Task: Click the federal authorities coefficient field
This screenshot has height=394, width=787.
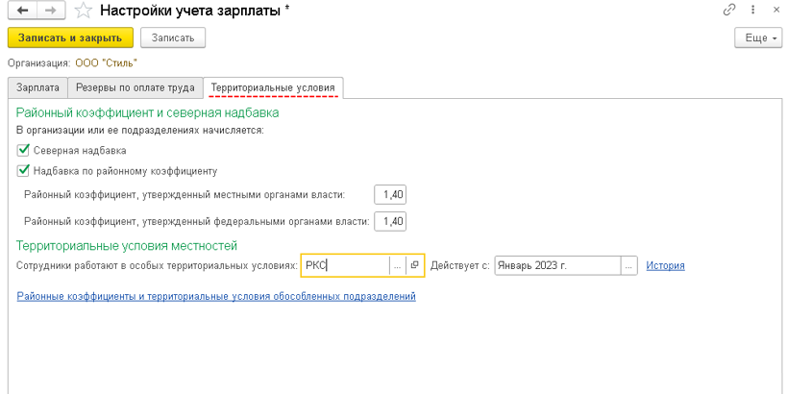Action: 391,222
